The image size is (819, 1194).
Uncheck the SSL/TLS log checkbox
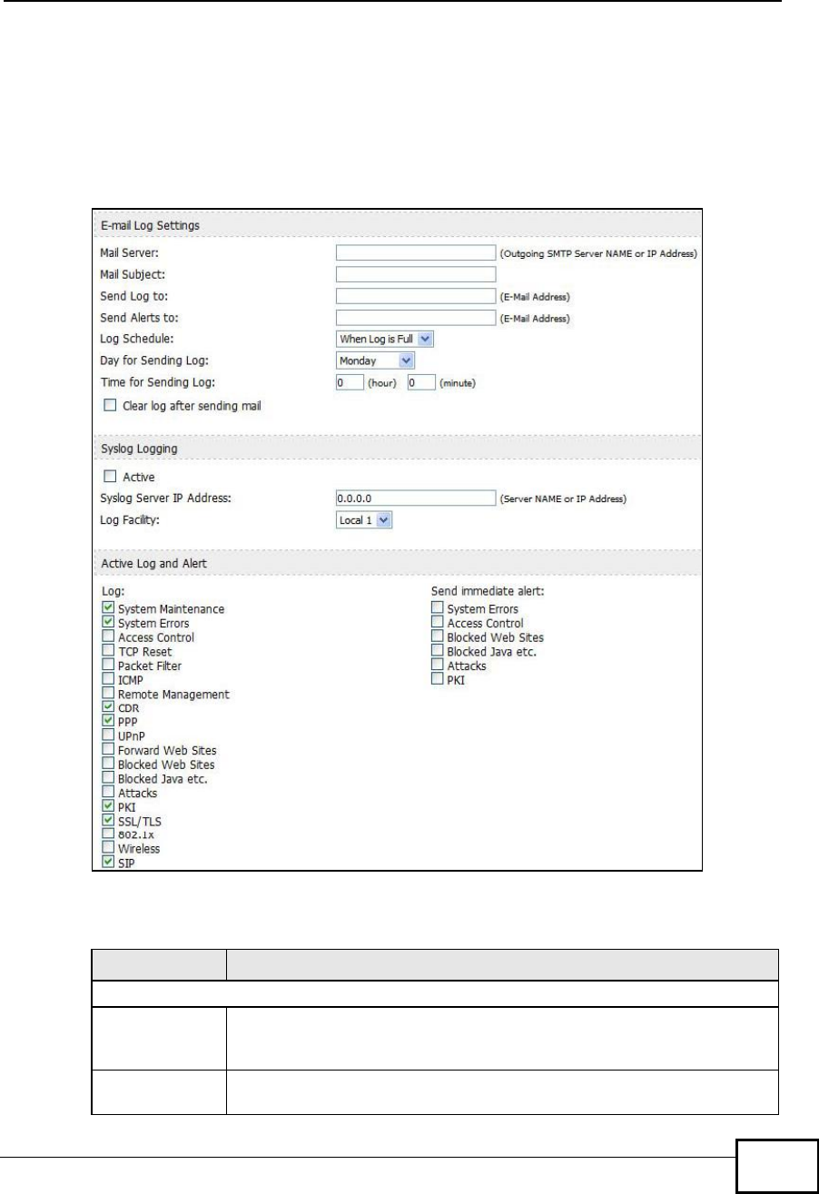(109, 821)
